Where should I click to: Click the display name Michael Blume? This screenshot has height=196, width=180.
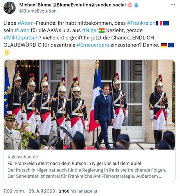click(35, 5)
